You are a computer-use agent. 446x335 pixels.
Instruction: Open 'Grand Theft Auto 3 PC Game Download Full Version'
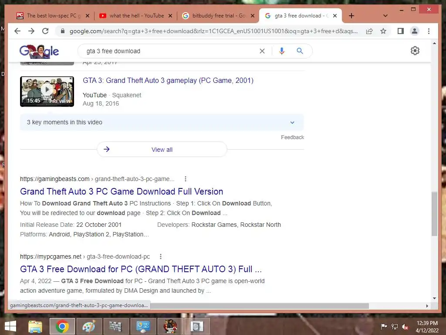point(122,191)
